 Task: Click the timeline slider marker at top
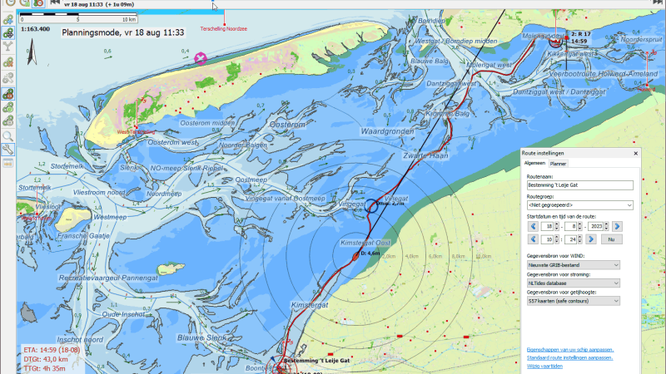click(x=213, y=2)
